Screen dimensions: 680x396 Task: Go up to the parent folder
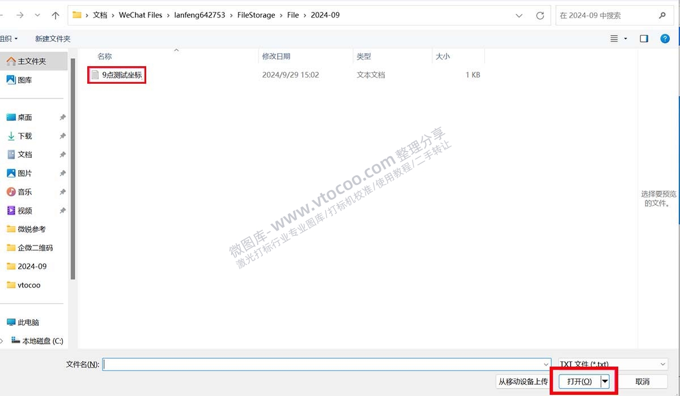55,15
